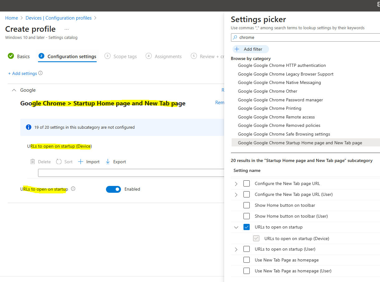Uncheck URLs to open on startup checkbox
This screenshot has height=282, width=380.
click(x=247, y=227)
